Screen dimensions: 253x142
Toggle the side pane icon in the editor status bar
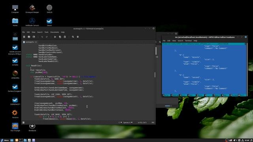24,123
